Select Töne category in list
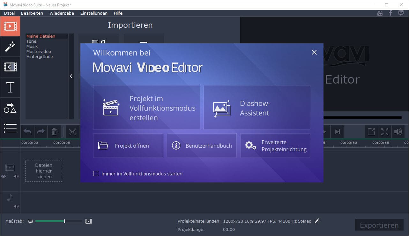409x236 pixels. (31, 41)
